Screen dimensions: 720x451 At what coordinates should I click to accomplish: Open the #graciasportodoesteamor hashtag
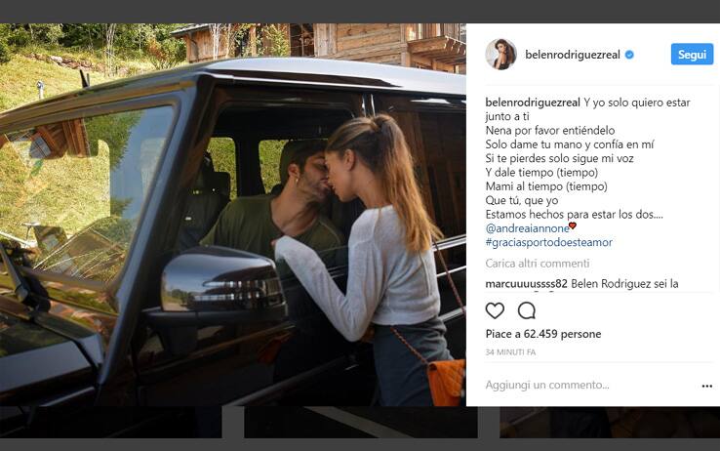(548, 242)
